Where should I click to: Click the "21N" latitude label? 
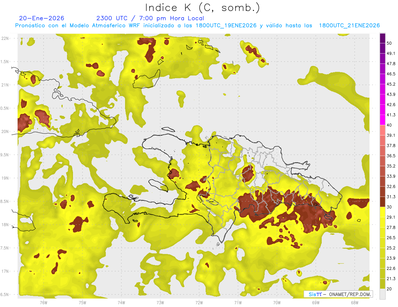point(6,85)
